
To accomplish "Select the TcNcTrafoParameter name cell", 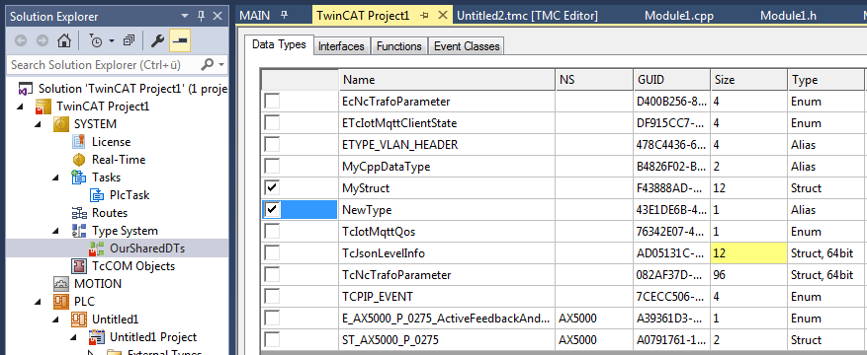I will (447, 274).
